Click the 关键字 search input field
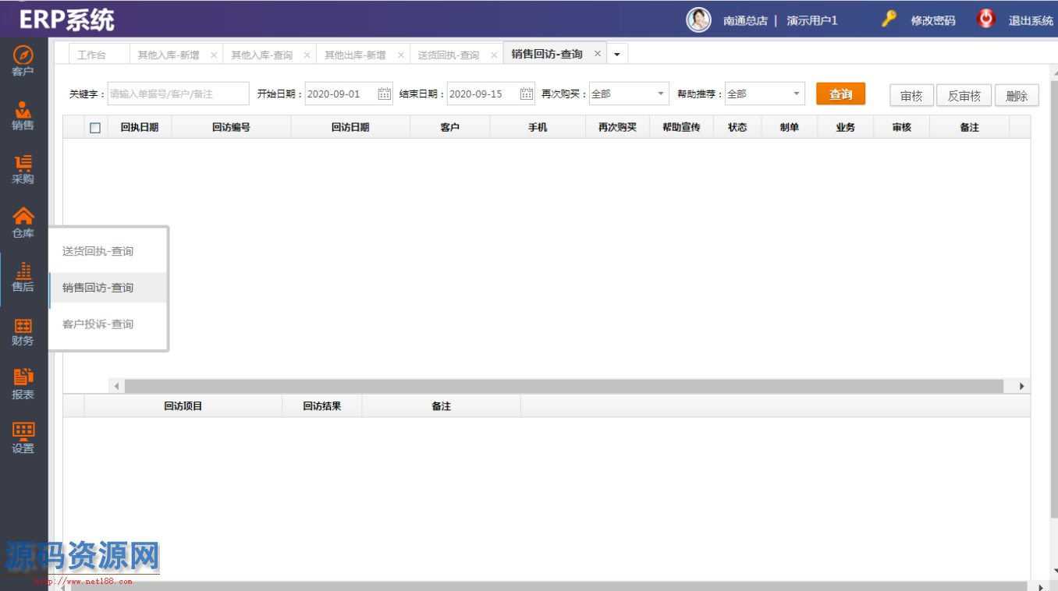 (x=178, y=94)
